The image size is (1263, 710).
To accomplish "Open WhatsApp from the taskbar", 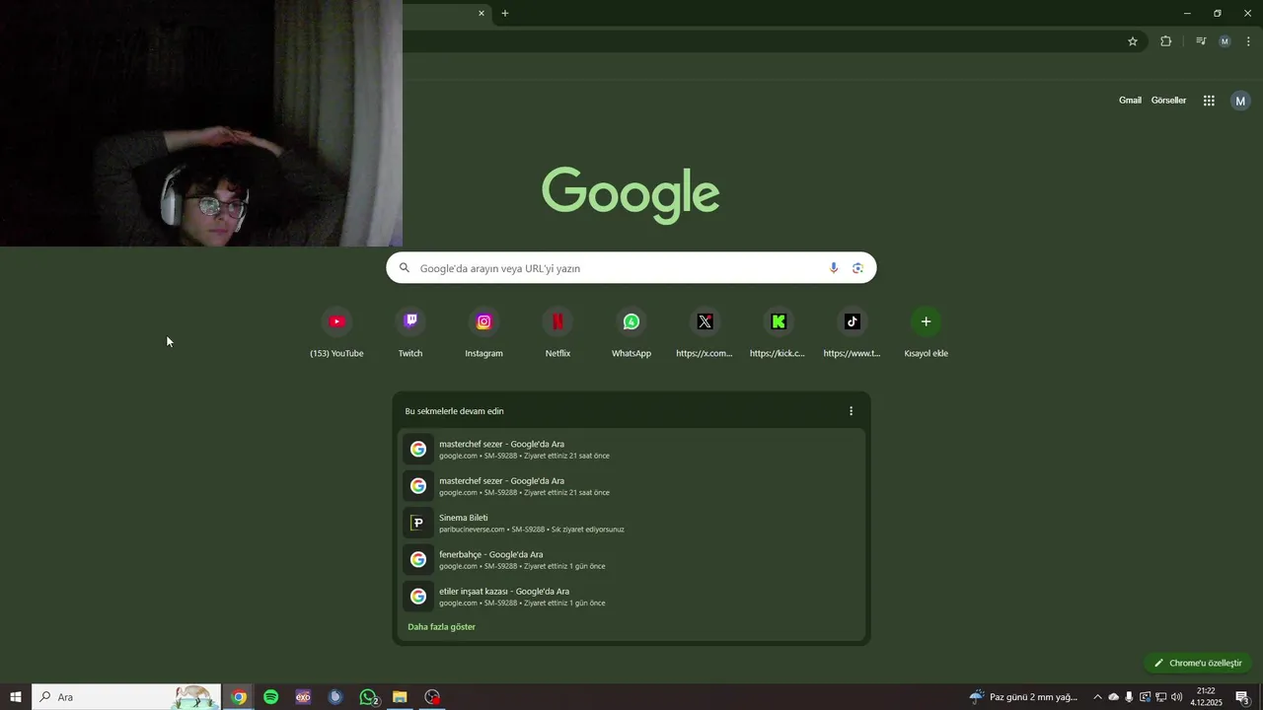I will (x=368, y=697).
